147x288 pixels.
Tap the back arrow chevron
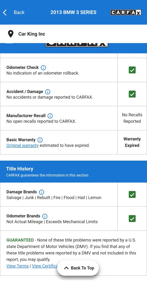coord(5,12)
